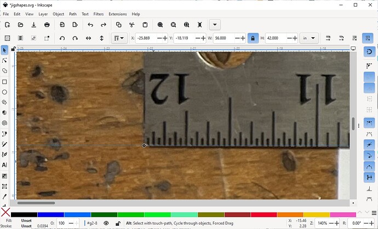Open the Edit menu
Screen dimensions: 378x229
pos(17,14)
